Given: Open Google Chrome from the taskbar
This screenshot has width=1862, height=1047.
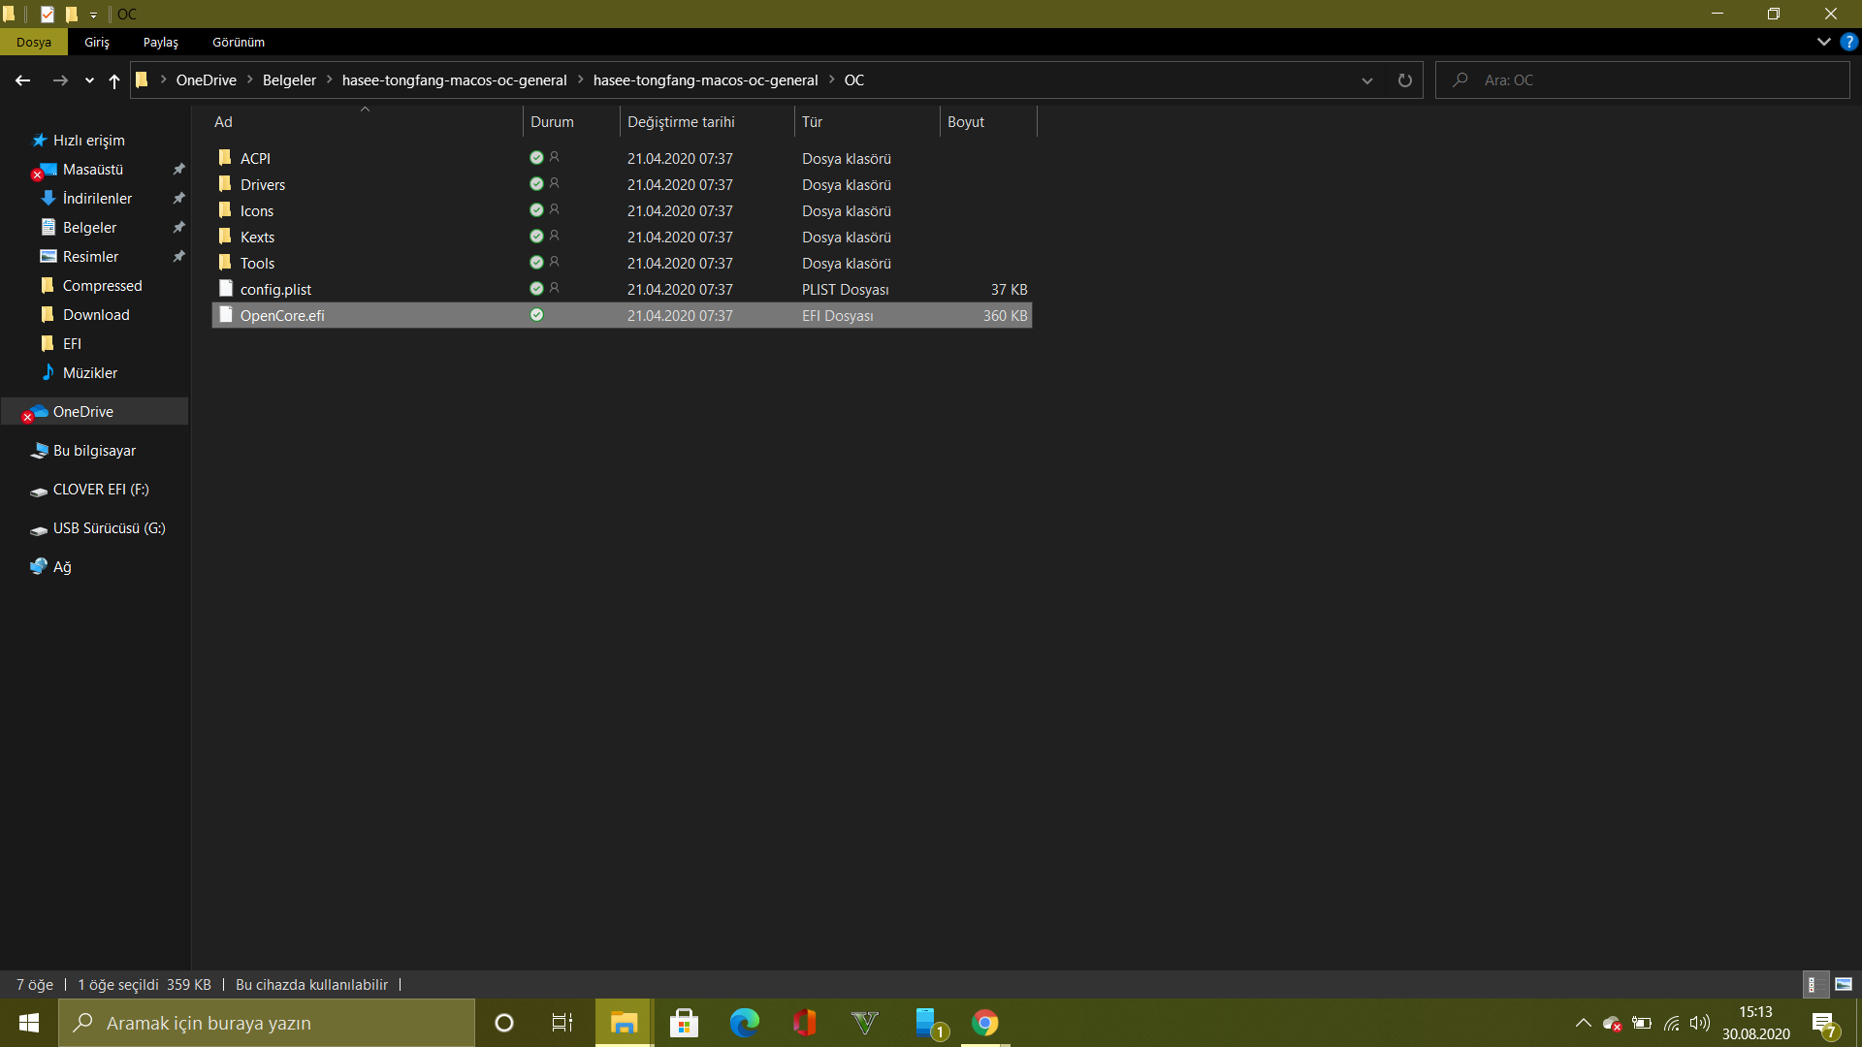Looking at the screenshot, I should tap(984, 1023).
